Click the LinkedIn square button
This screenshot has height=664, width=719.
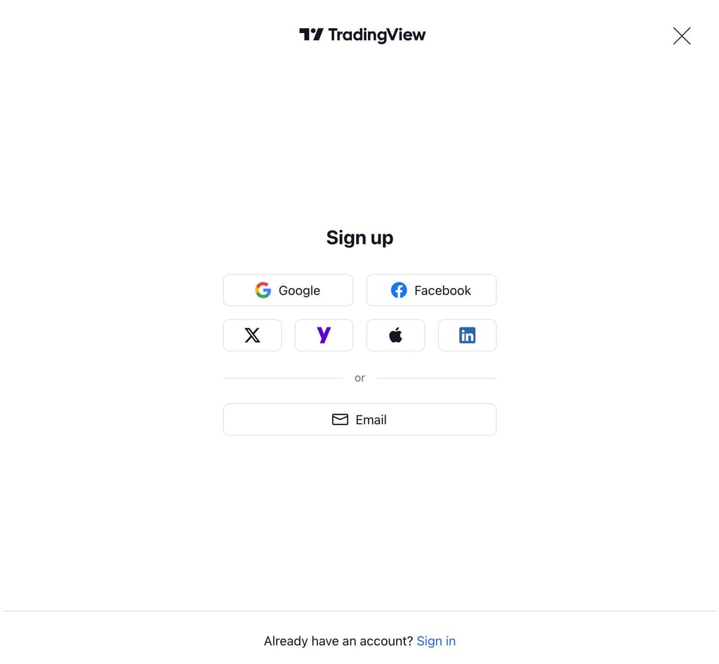[x=467, y=335]
